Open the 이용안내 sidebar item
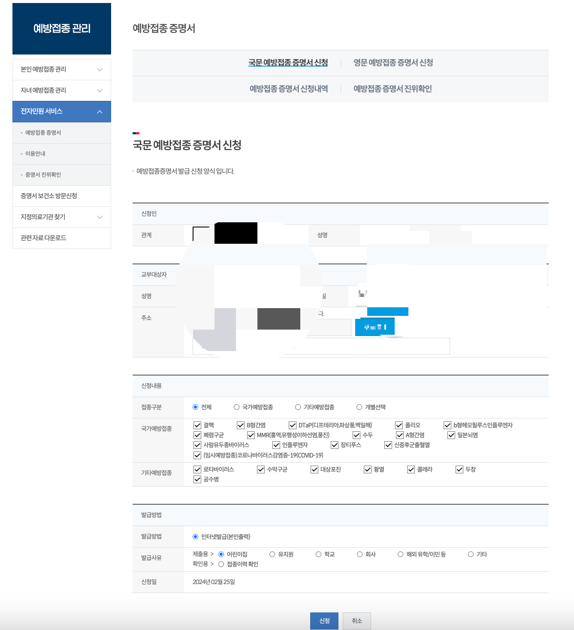 point(39,154)
